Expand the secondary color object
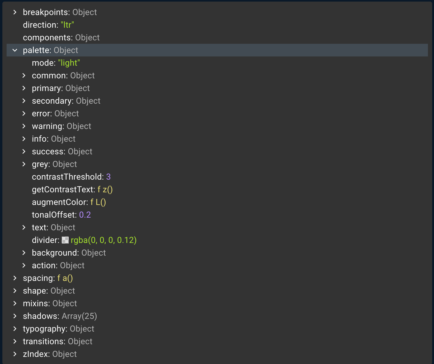This screenshot has height=364, width=434. click(x=24, y=101)
